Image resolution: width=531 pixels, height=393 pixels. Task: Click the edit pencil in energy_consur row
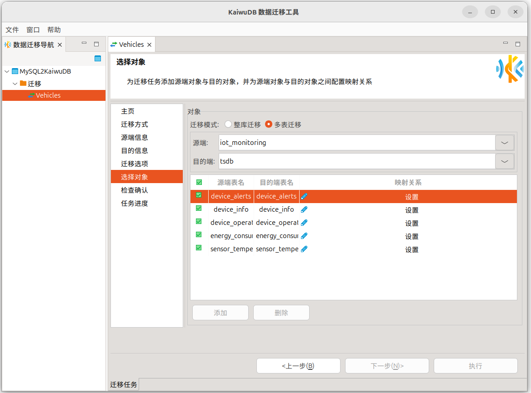[x=304, y=236]
